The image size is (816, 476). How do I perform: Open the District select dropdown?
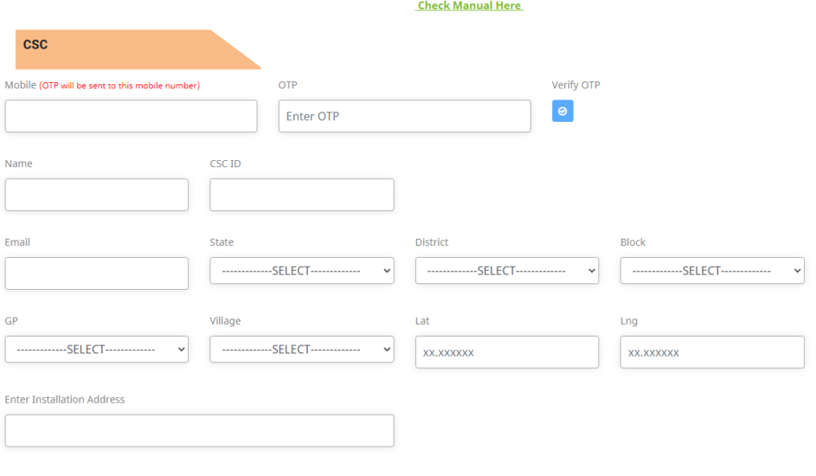click(x=507, y=271)
